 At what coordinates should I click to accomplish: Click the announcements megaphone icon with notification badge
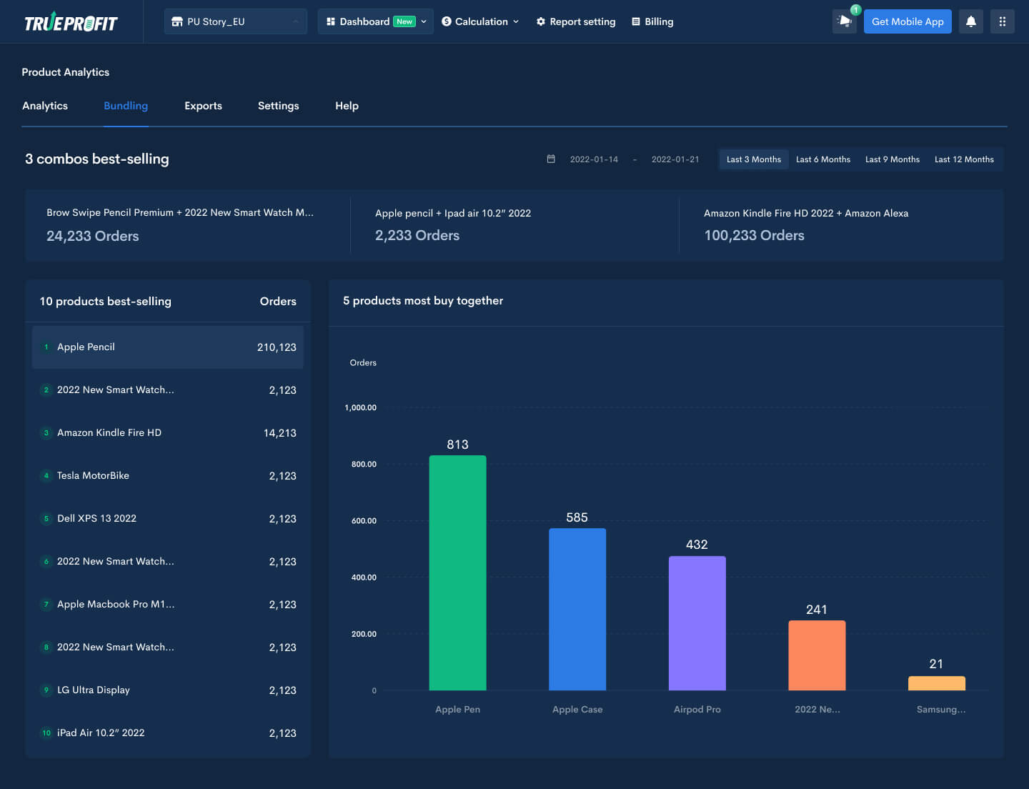(x=844, y=22)
